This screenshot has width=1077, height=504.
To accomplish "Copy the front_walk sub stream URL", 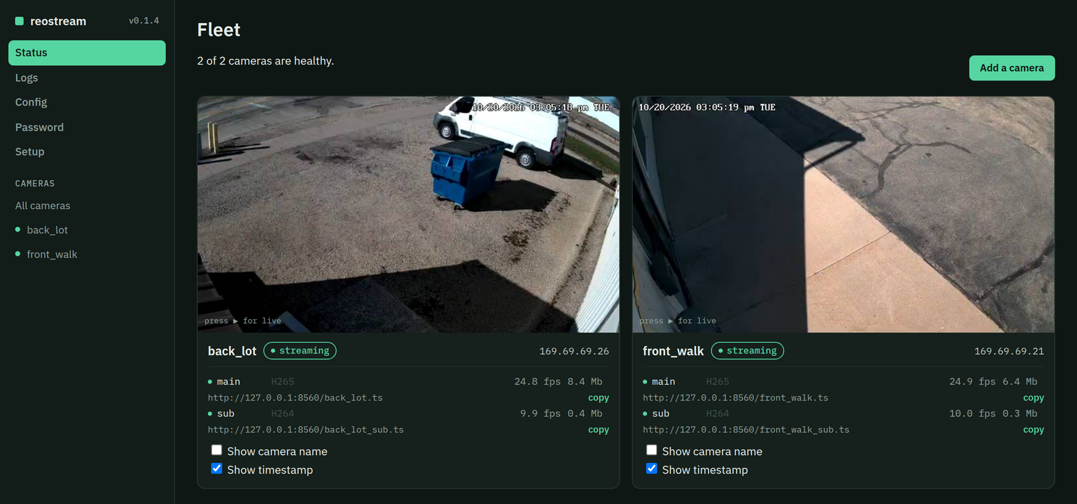I will click(1033, 429).
